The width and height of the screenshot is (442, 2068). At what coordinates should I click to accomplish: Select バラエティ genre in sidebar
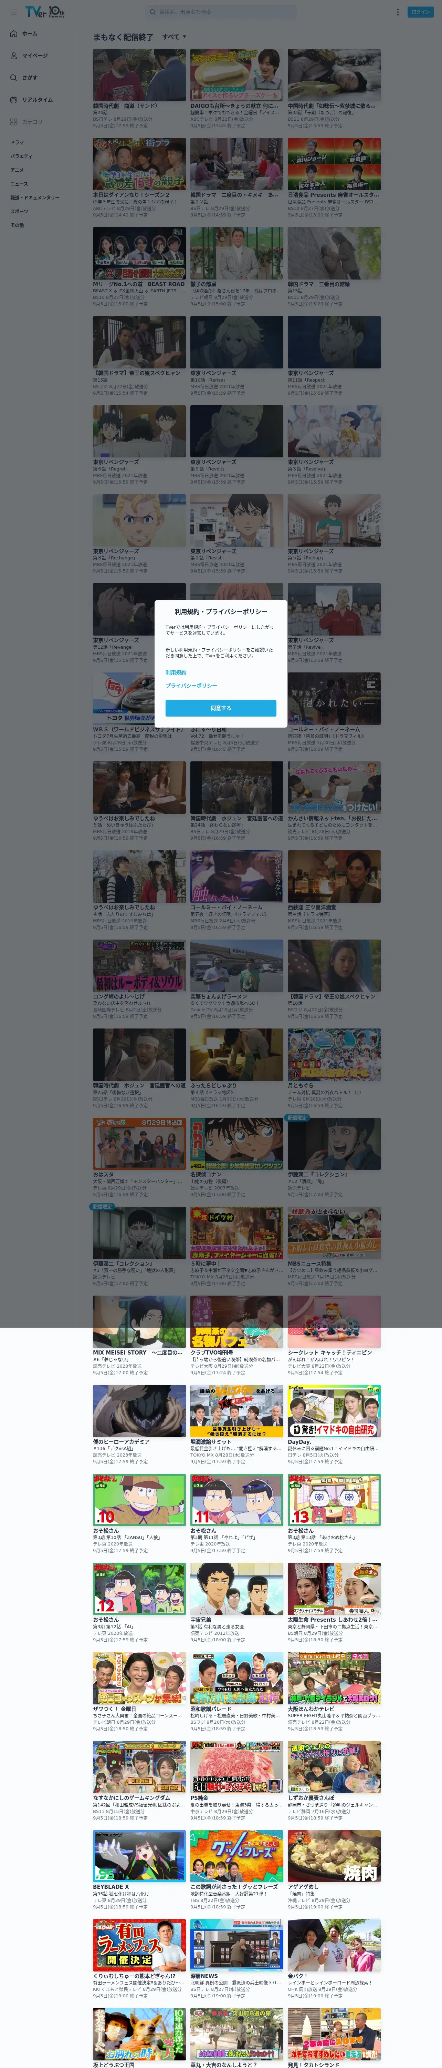click(21, 156)
